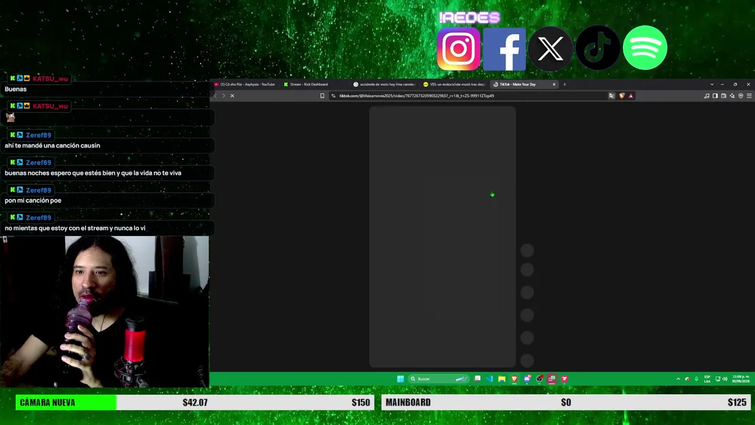This screenshot has width=755, height=425.
Task: Stop loading the TikTok page
Action: coord(232,96)
